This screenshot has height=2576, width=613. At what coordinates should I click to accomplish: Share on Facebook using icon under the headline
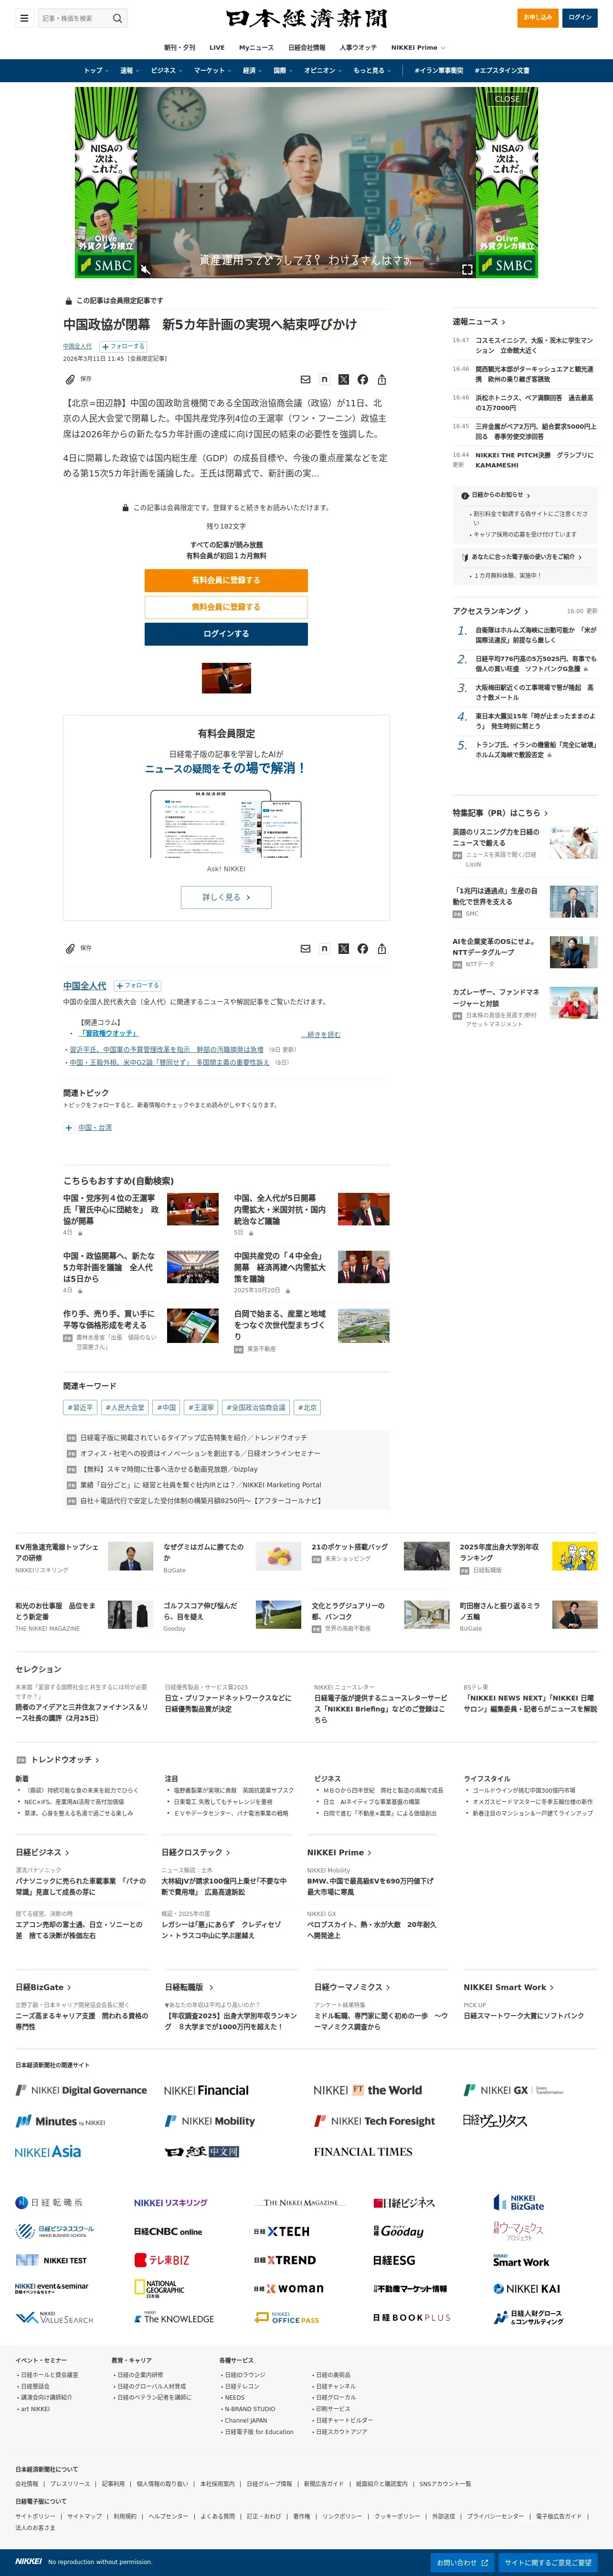click(362, 379)
